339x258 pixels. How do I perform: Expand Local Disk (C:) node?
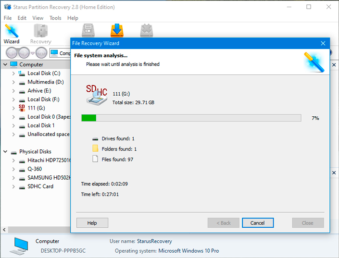coord(13,74)
